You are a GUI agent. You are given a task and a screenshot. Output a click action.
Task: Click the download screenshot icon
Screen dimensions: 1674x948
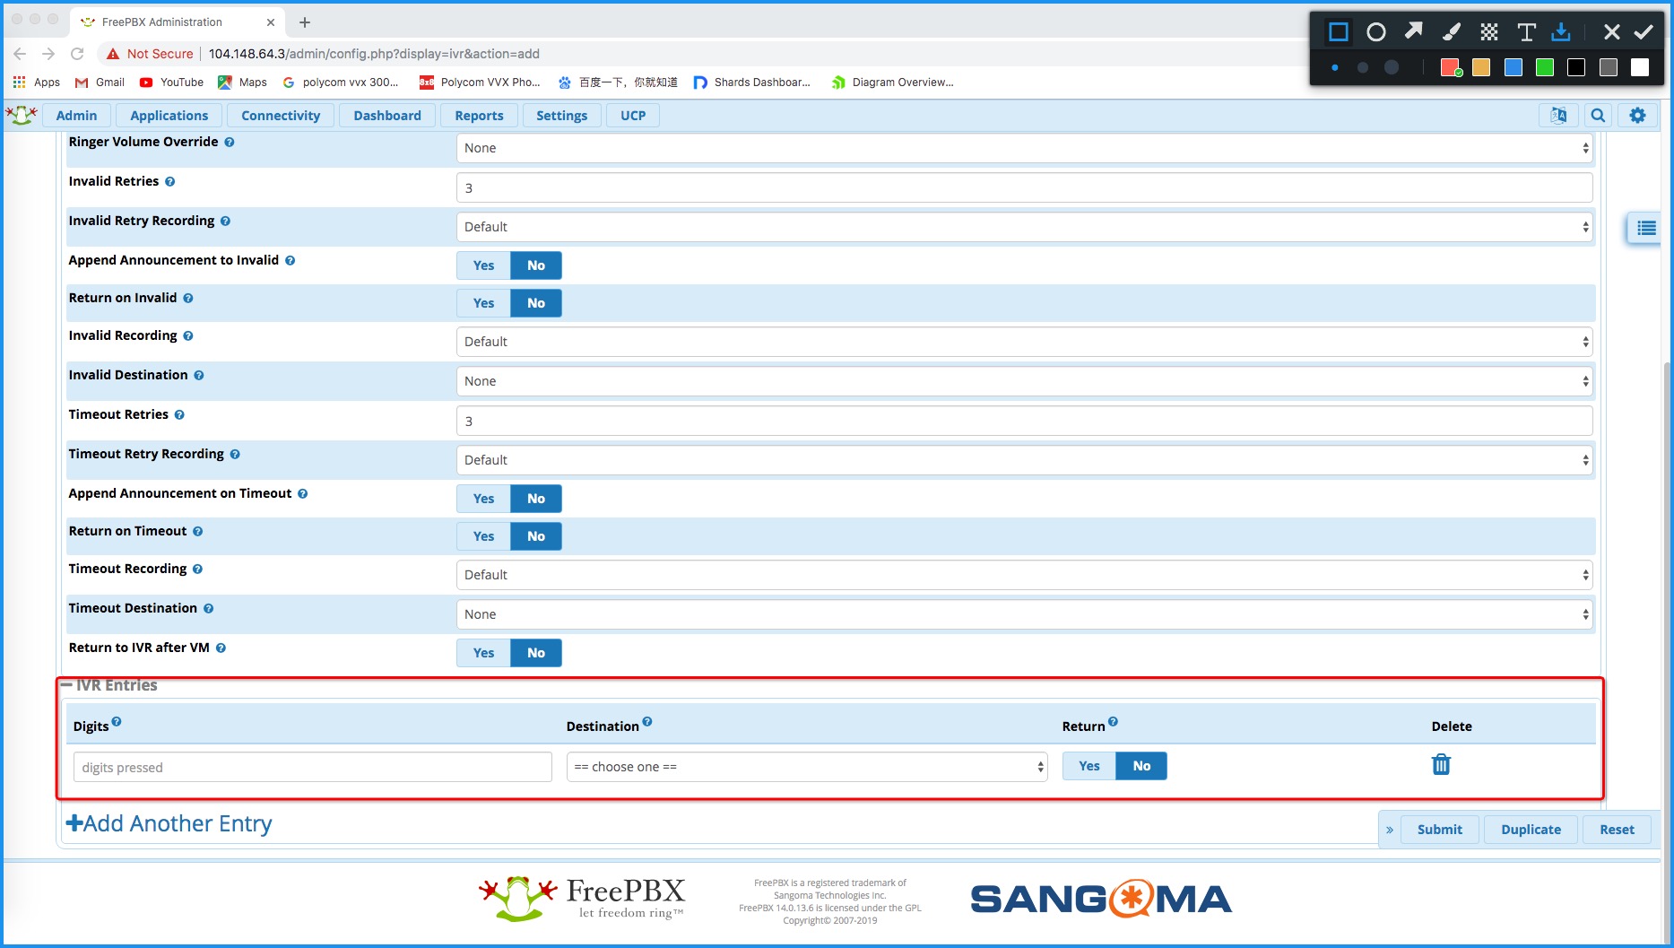point(1561,32)
